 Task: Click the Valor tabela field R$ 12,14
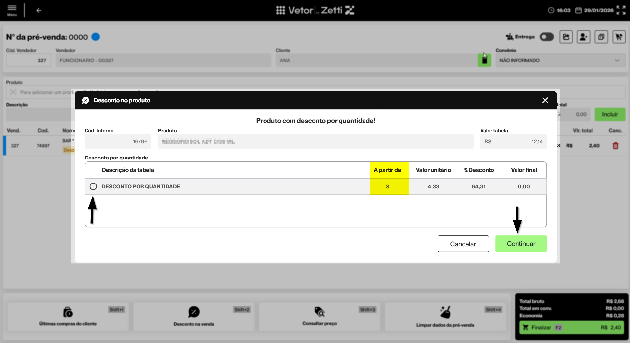(x=514, y=141)
